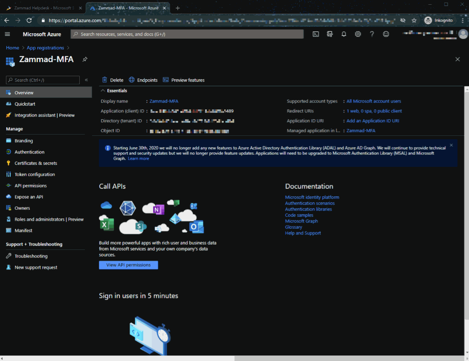The height and width of the screenshot is (361, 469).
Task: Open All Microsoft account users link
Action: (373, 101)
